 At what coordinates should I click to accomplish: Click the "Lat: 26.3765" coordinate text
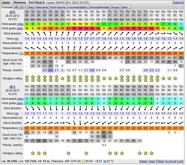pos(10,161)
